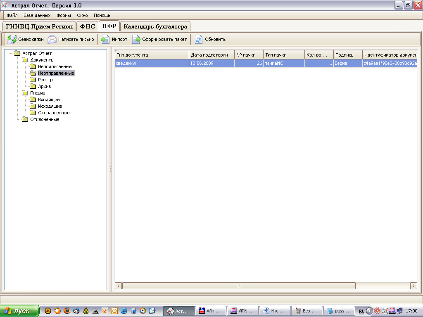Click the horizontal scrollbar left arrow
Image resolution: width=423 pixels, height=317 pixels.
click(x=119, y=286)
